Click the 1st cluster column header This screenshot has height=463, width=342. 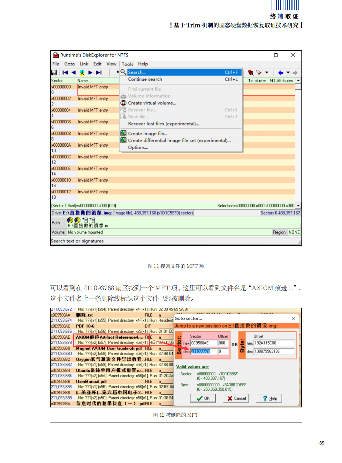pyautogui.click(x=257, y=81)
